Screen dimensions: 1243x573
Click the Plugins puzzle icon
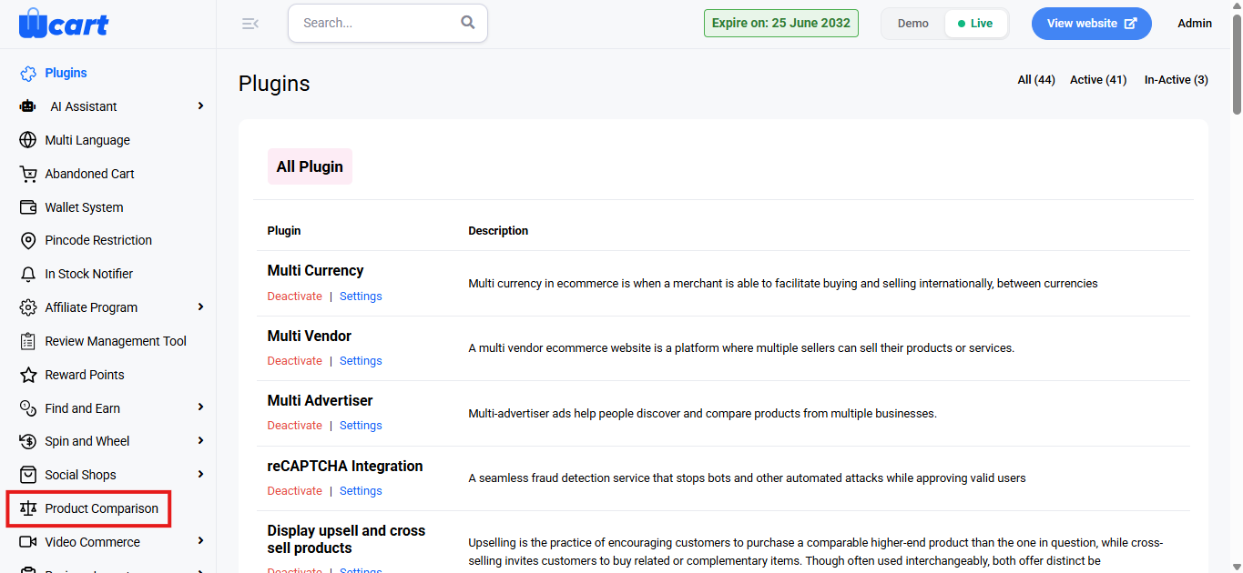pyautogui.click(x=28, y=73)
